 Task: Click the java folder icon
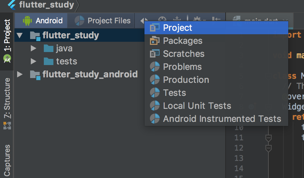(x=49, y=49)
